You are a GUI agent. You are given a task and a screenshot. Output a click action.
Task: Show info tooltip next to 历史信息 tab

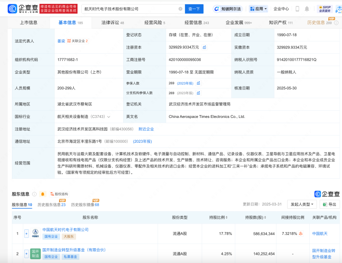[x=336, y=23]
